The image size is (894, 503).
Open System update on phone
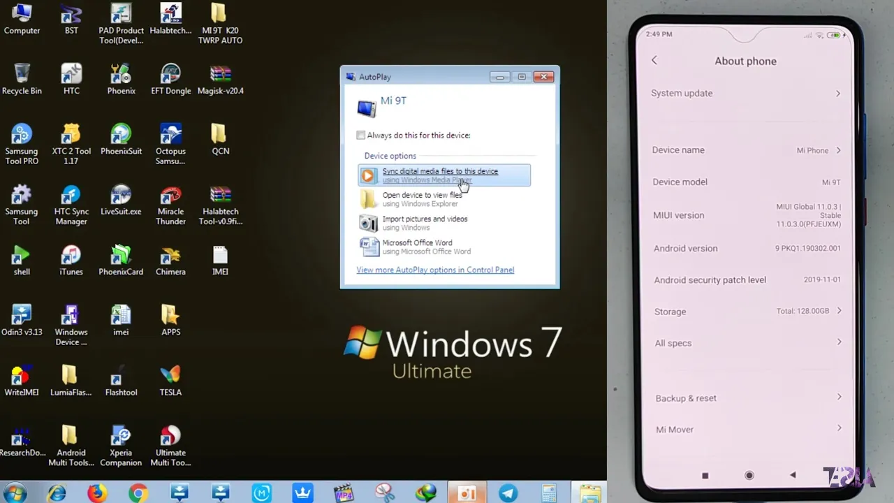[x=745, y=93]
